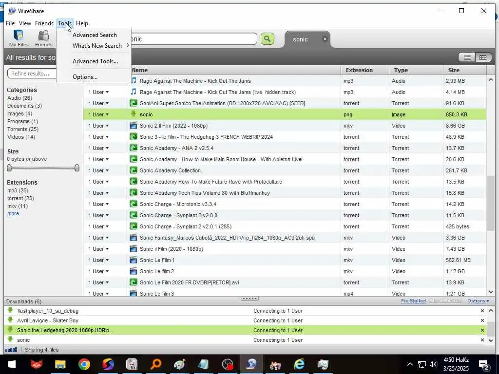The image size is (499, 374).
Task: Click download icon beside Avril Lavigne - Skater Boy
Action: (x=10, y=320)
